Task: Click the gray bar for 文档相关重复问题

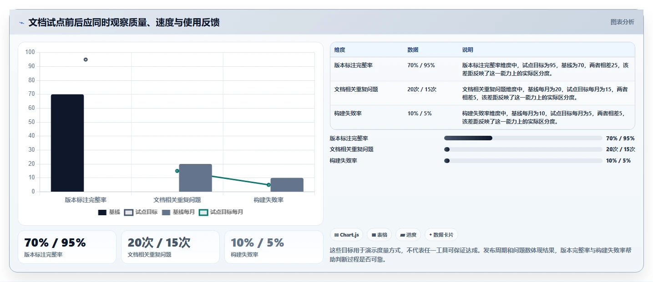Action: pos(196,178)
